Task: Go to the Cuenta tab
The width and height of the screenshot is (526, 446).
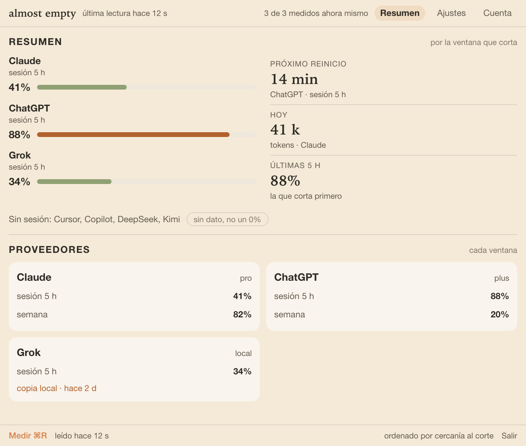Action: 497,13
